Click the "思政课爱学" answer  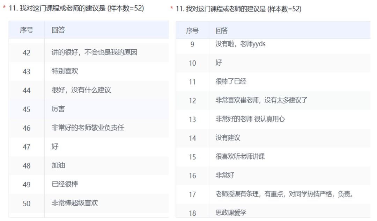click(231, 213)
